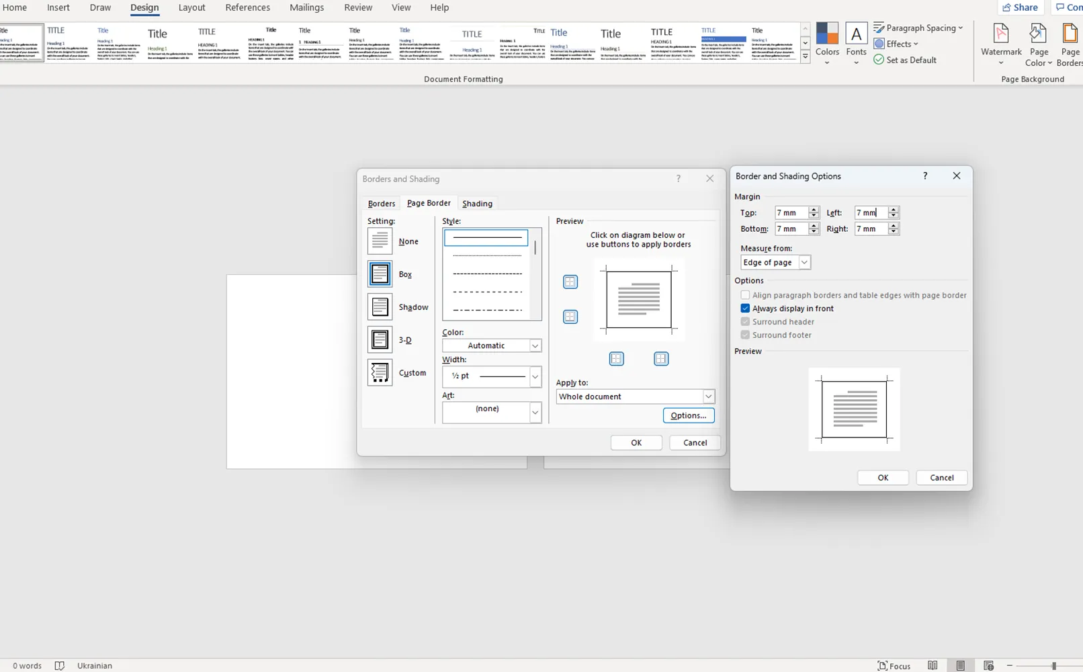Toggle Surround header checkbox
Screen dimensions: 1083x672
coord(745,321)
